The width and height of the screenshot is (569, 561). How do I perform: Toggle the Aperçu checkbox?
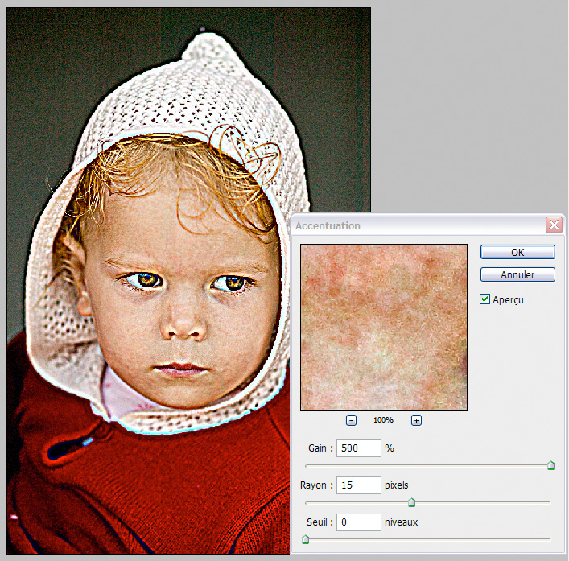pyautogui.click(x=484, y=299)
